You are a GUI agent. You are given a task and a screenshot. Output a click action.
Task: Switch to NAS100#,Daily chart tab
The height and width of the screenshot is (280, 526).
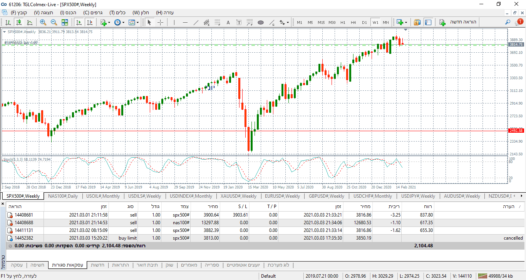(63, 196)
